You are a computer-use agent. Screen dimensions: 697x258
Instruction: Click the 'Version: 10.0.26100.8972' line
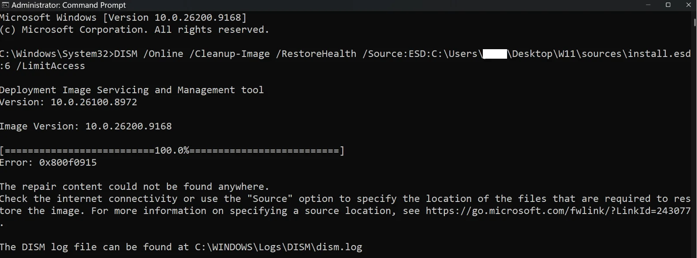[x=68, y=102]
